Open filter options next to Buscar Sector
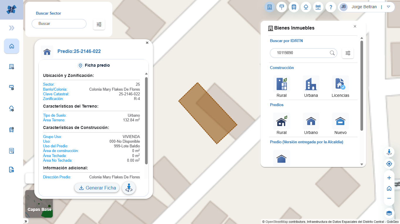Screen dimensions: 400x224 99,24
